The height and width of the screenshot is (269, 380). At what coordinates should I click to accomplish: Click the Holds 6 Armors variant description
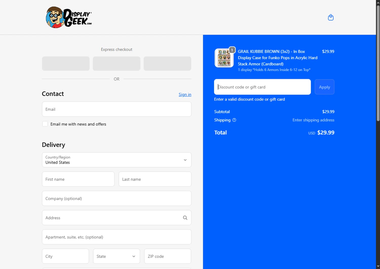[274, 70]
